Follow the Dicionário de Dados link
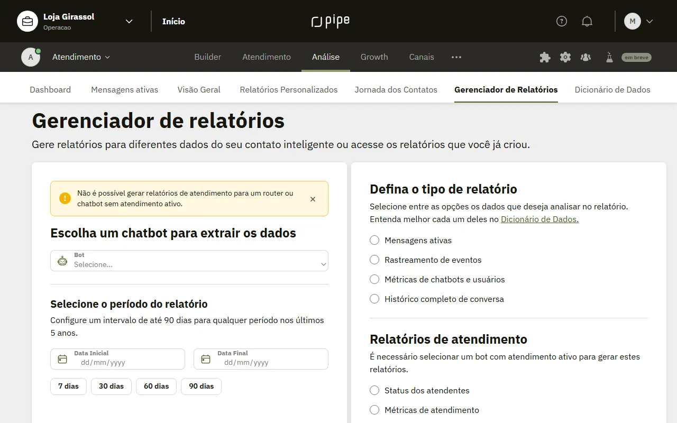The image size is (677, 423). pos(539,219)
